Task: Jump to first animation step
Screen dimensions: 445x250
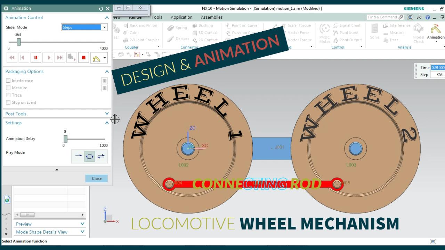Action: (x=11, y=58)
